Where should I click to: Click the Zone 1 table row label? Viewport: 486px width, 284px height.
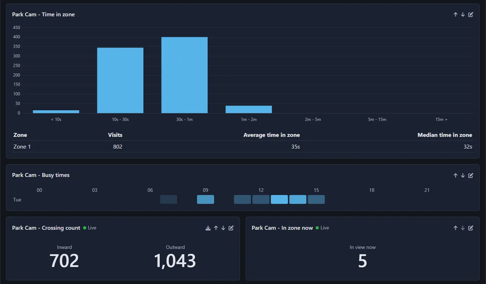22,146
